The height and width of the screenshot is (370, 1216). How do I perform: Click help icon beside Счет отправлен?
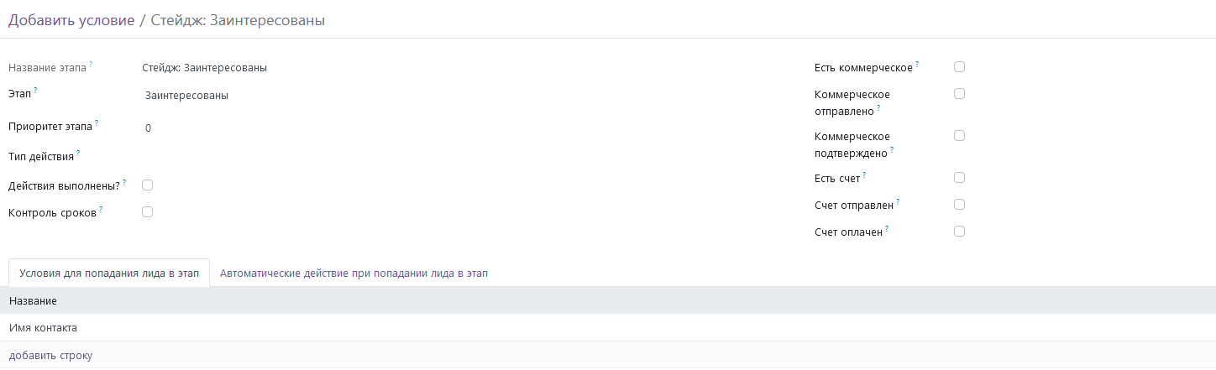[x=898, y=201]
